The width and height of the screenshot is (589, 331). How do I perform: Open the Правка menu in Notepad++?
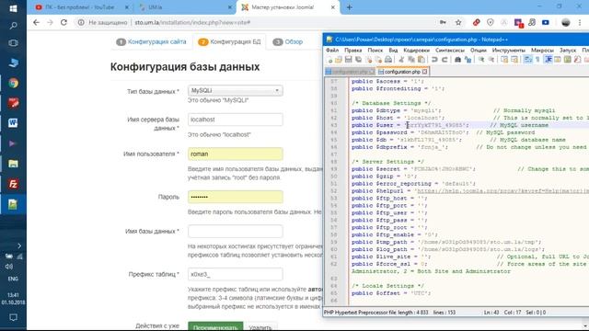[x=352, y=50]
